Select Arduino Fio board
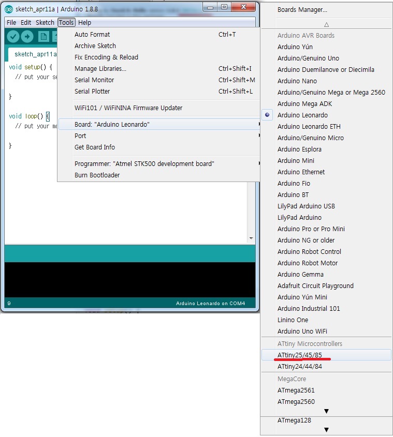The image size is (393, 437). pyautogui.click(x=326, y=184)
